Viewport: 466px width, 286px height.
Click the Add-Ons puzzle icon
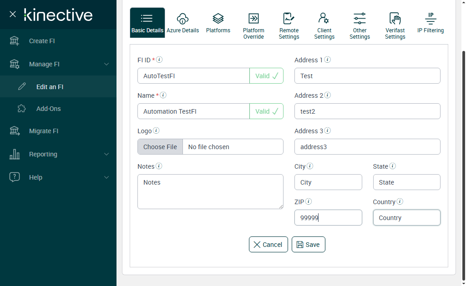point(22,108)
